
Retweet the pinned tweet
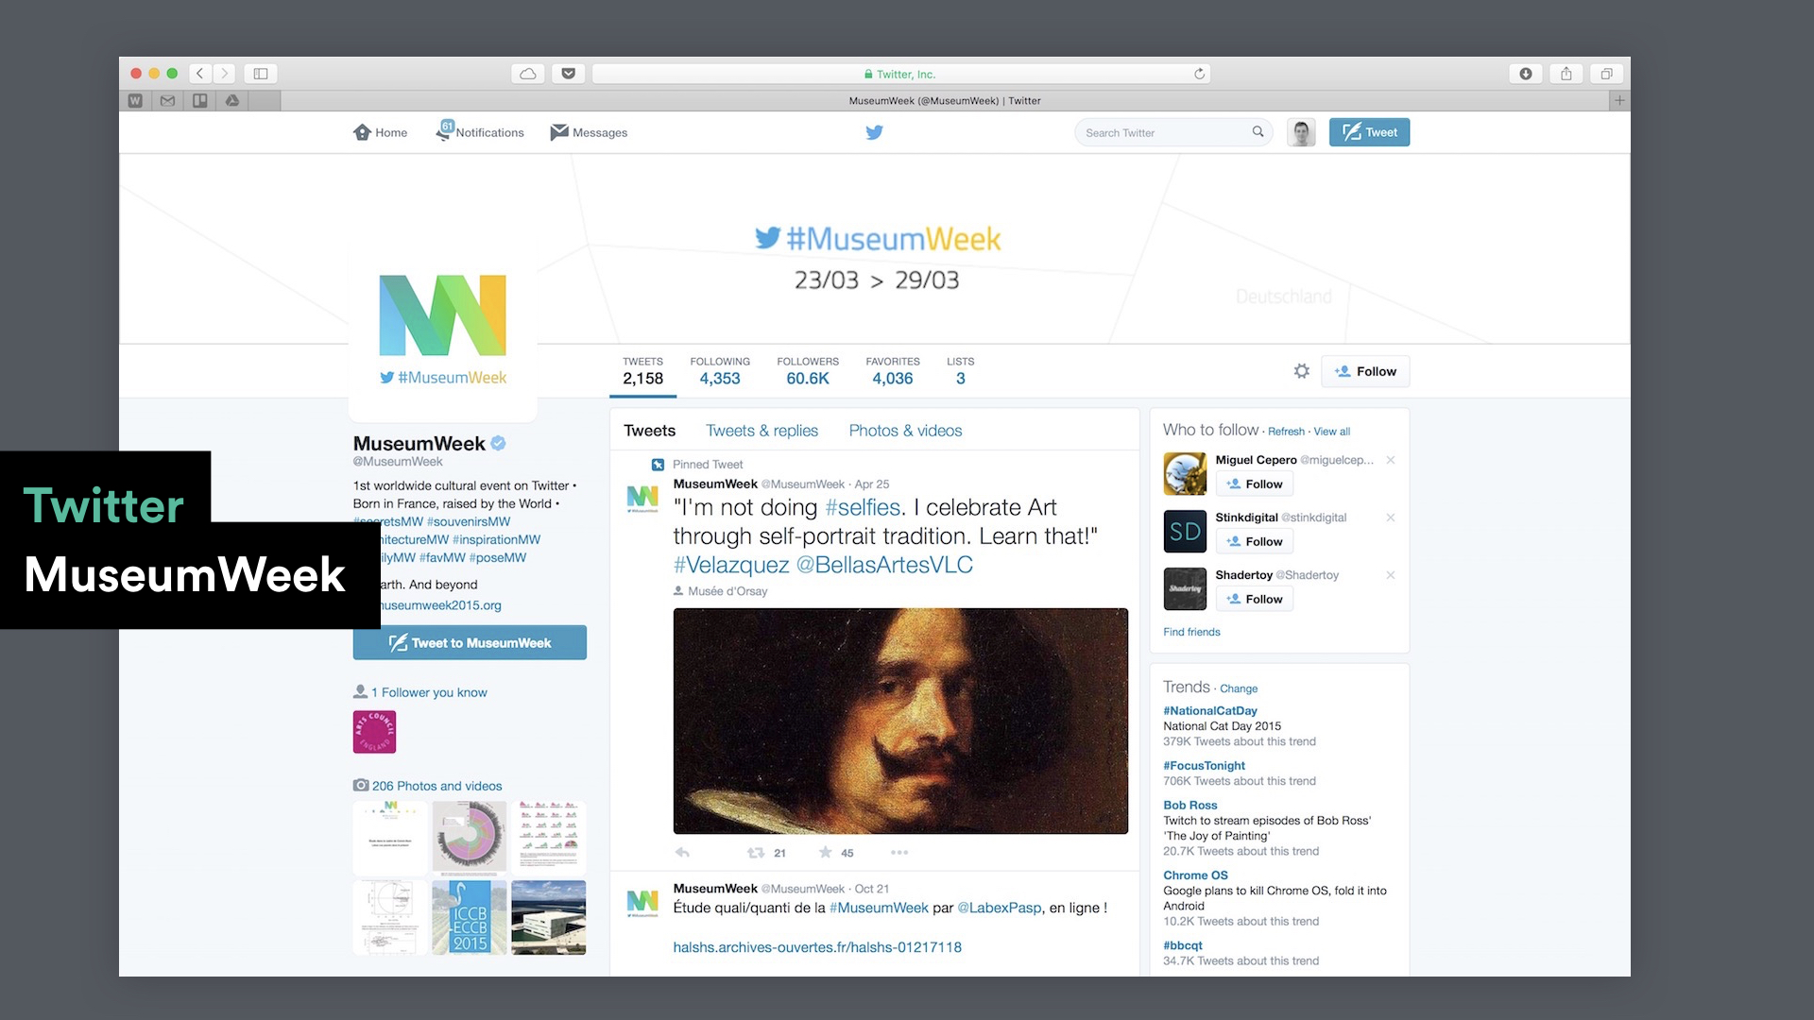click(x=756, y=852)
